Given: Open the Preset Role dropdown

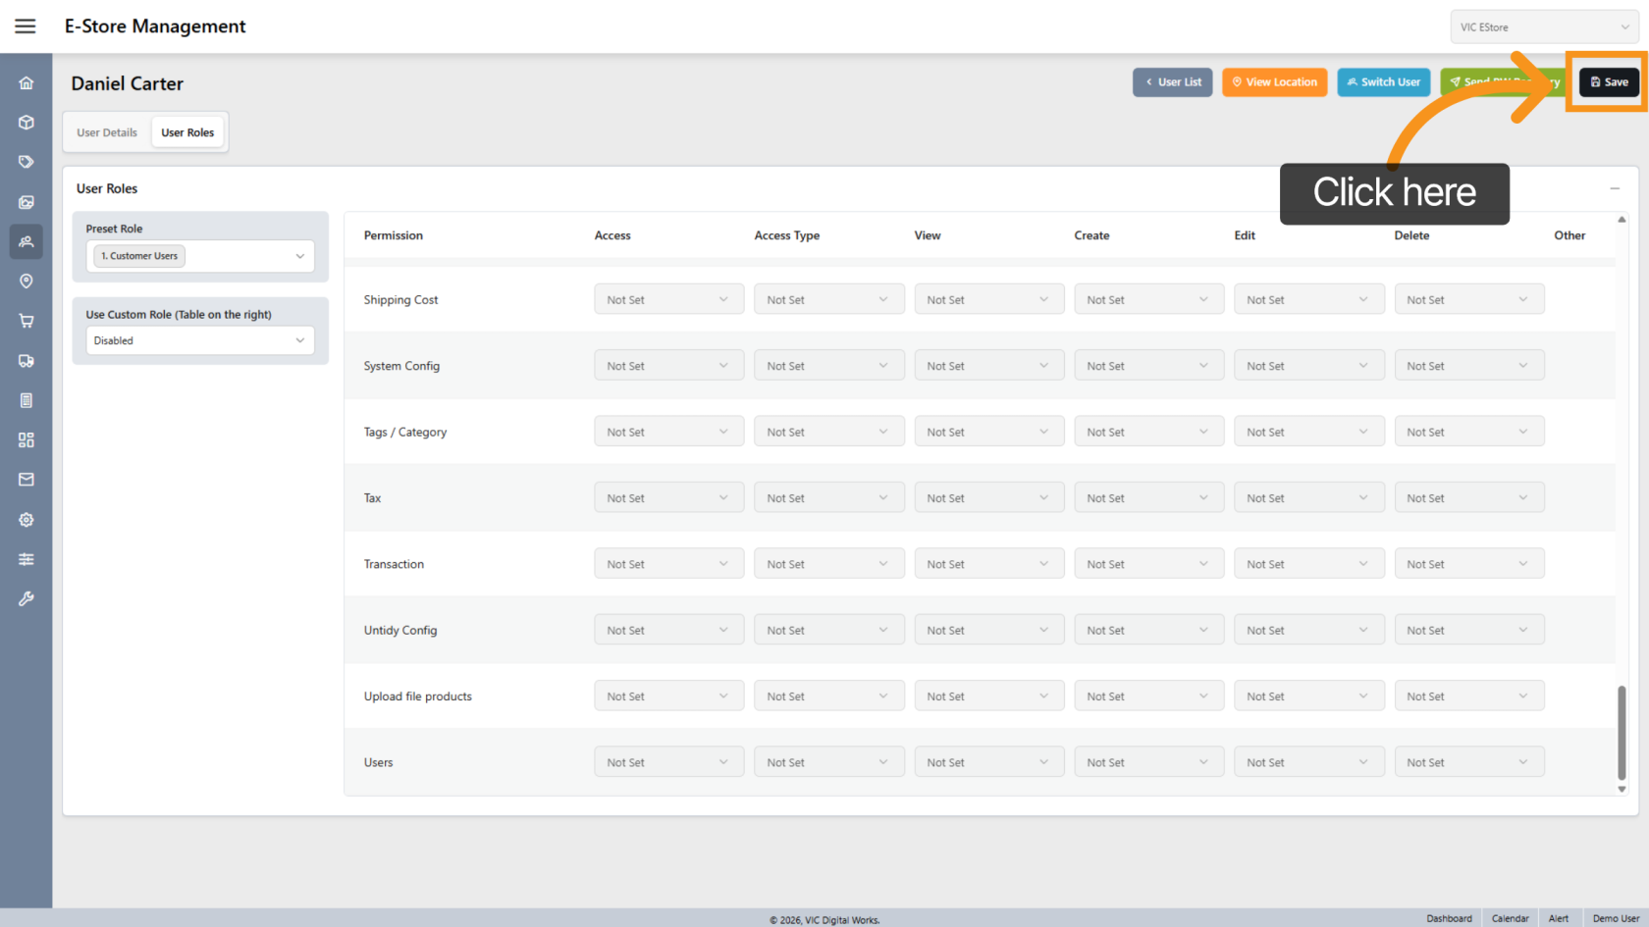Looking at the screenshot, I should click(200, 256).
